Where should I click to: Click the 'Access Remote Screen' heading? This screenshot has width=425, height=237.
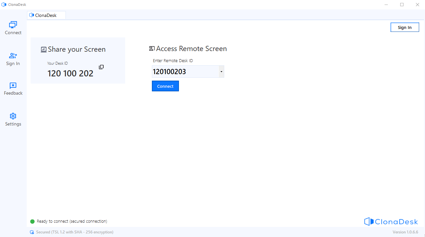[x=192, y=49]
